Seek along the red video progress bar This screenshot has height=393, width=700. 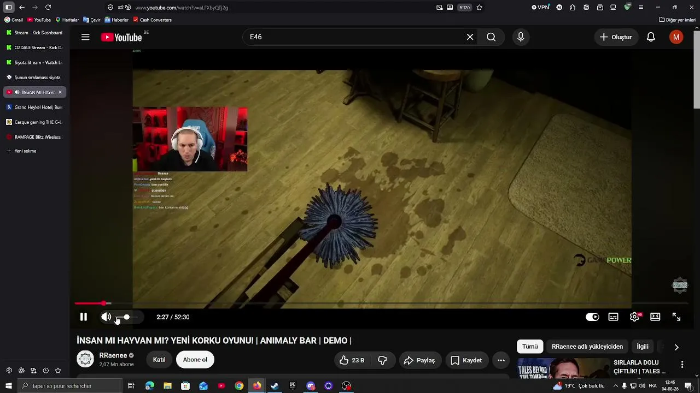381,303
